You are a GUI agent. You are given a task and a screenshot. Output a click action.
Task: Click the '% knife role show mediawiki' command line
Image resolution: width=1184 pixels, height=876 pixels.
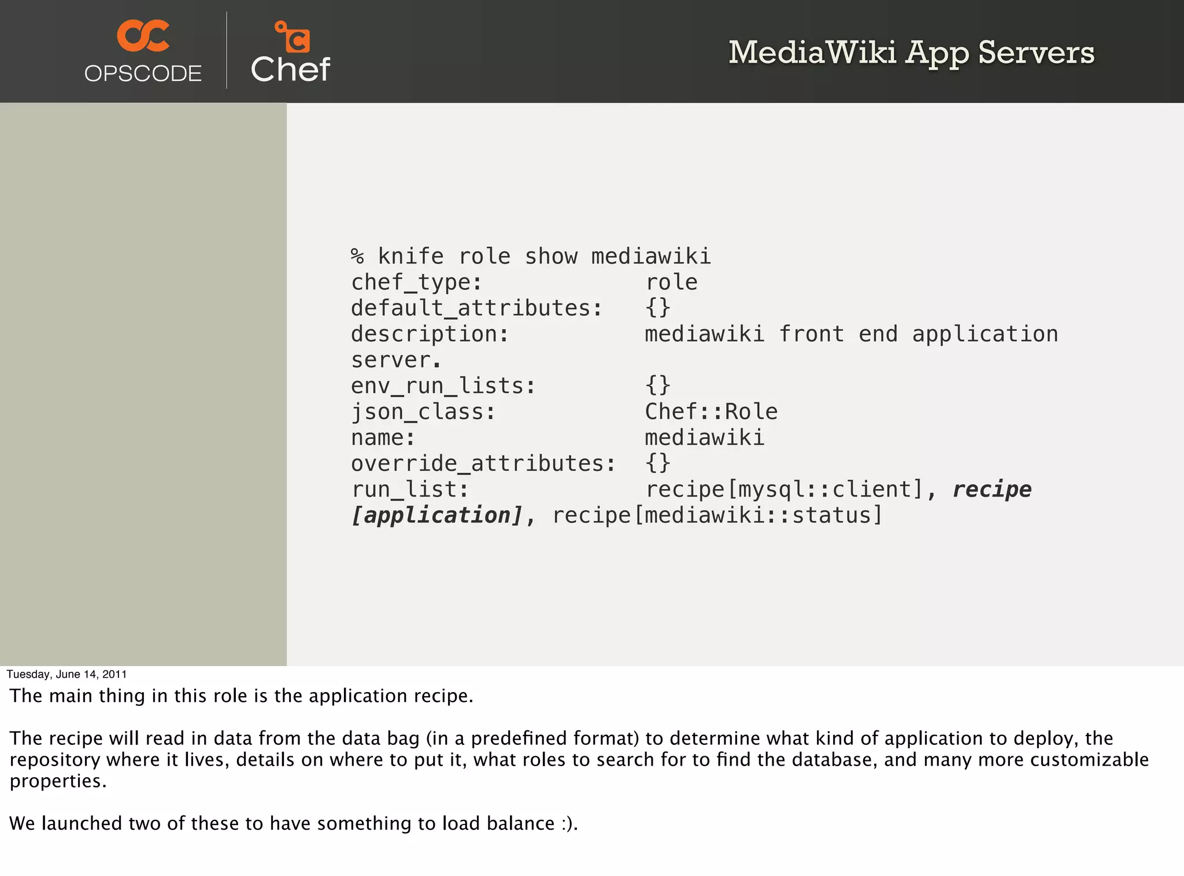[x=531, y=256]
